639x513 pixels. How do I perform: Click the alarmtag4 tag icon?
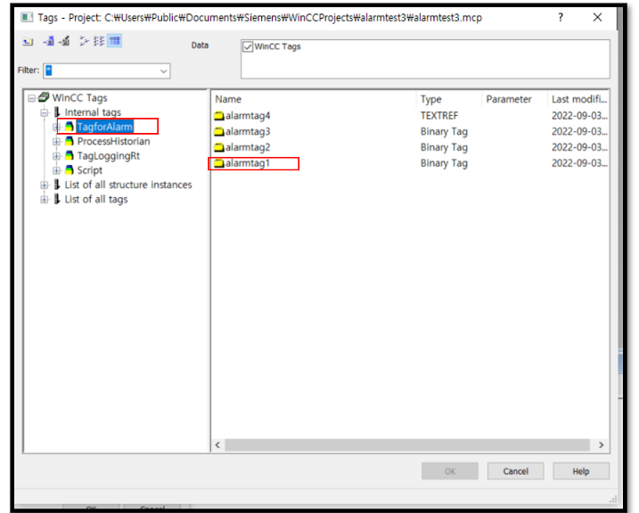coord(219,116)
